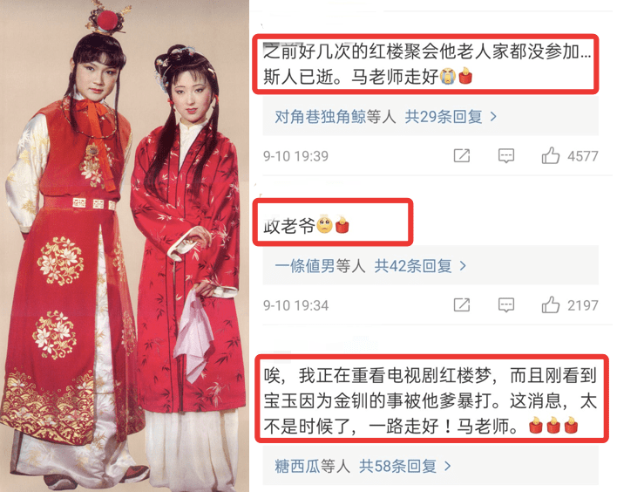
Task: Open the reply bubble on the 19:39 comment
Action: click(x=506, y=155)
